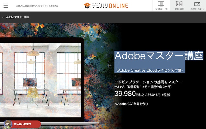Expand the chevron beside Adobeマスター講座

pos(3,17)
